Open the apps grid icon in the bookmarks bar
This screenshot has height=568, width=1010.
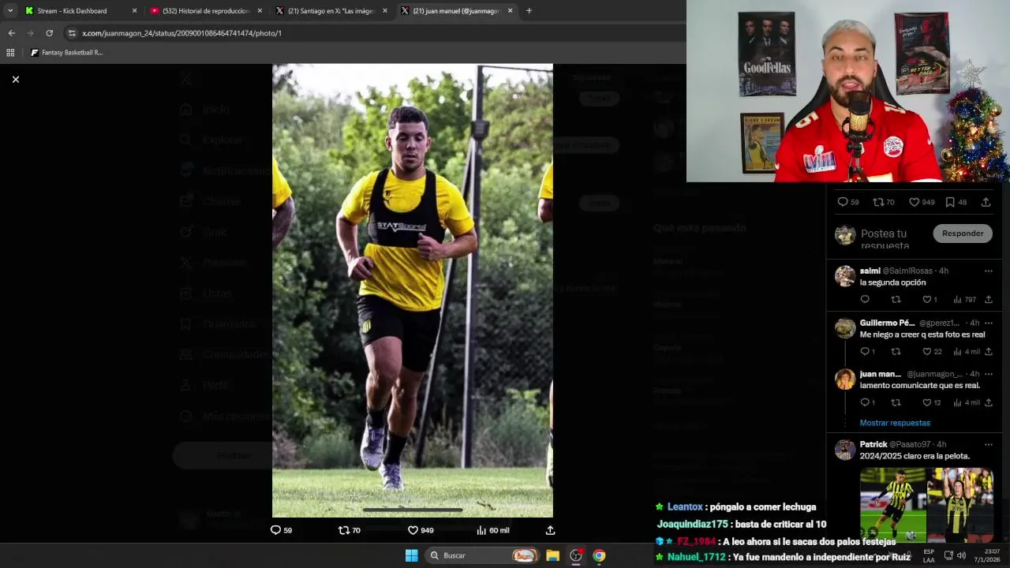[10, 53]
